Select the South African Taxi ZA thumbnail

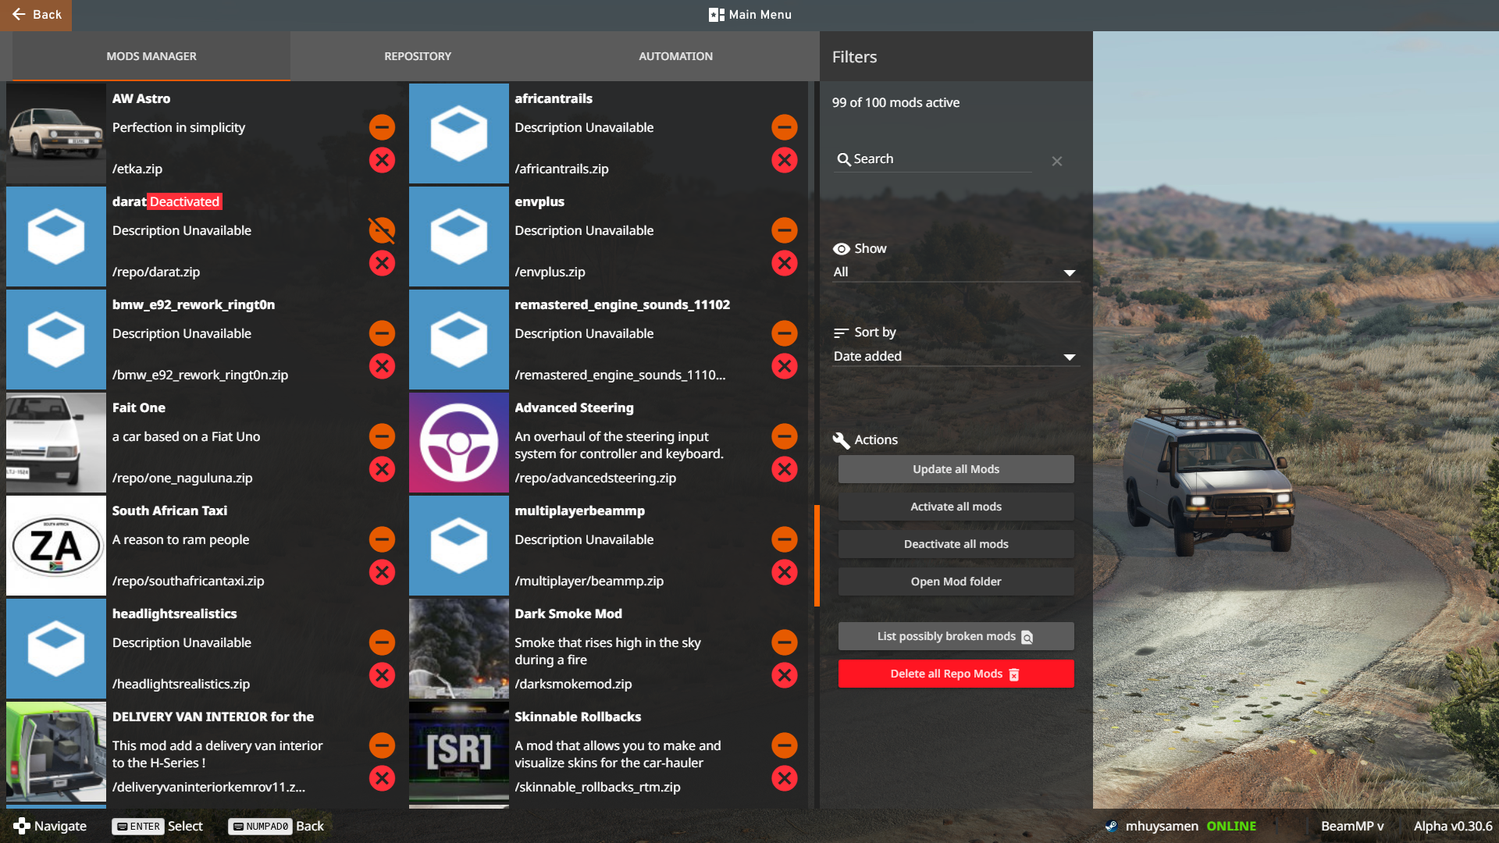click(x=56, y=546)
